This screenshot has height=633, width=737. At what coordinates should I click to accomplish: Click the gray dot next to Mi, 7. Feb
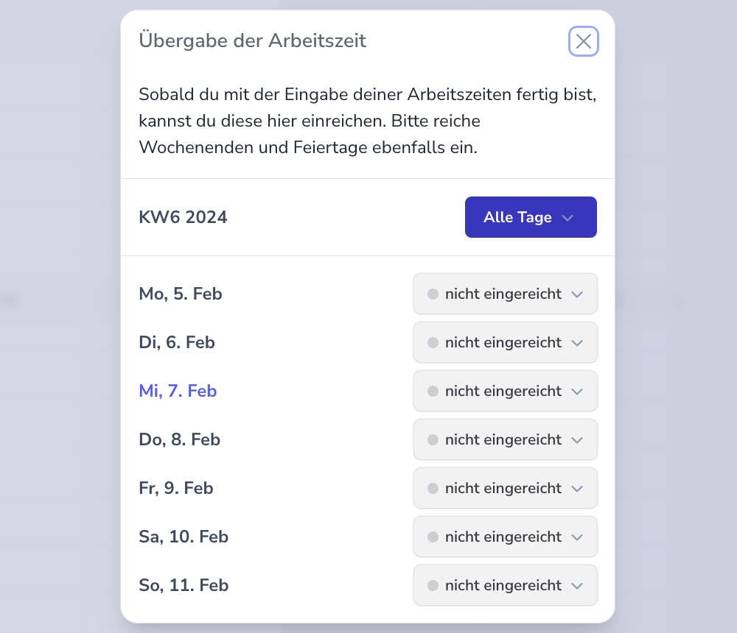(x=432, y=391)
